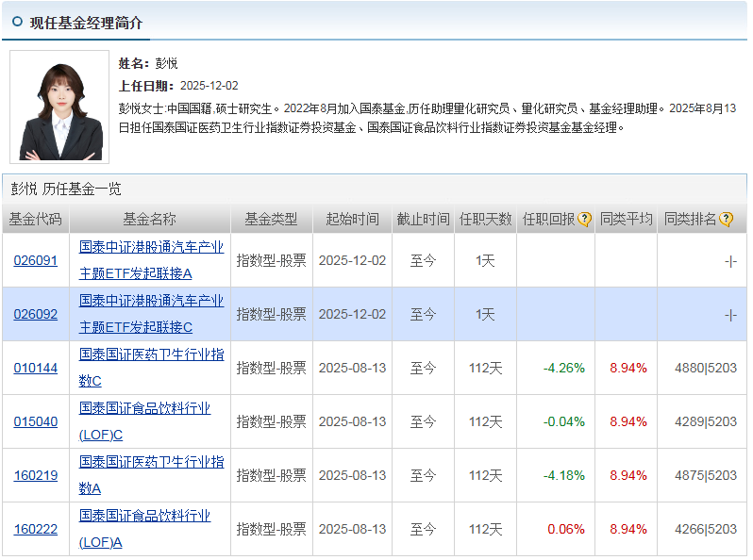Click the 同类排名 header text

[x=691, y=220]
